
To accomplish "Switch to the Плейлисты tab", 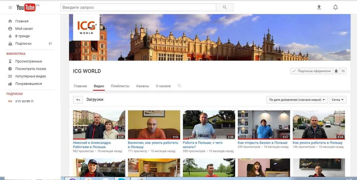I will [x=120, y=86].
